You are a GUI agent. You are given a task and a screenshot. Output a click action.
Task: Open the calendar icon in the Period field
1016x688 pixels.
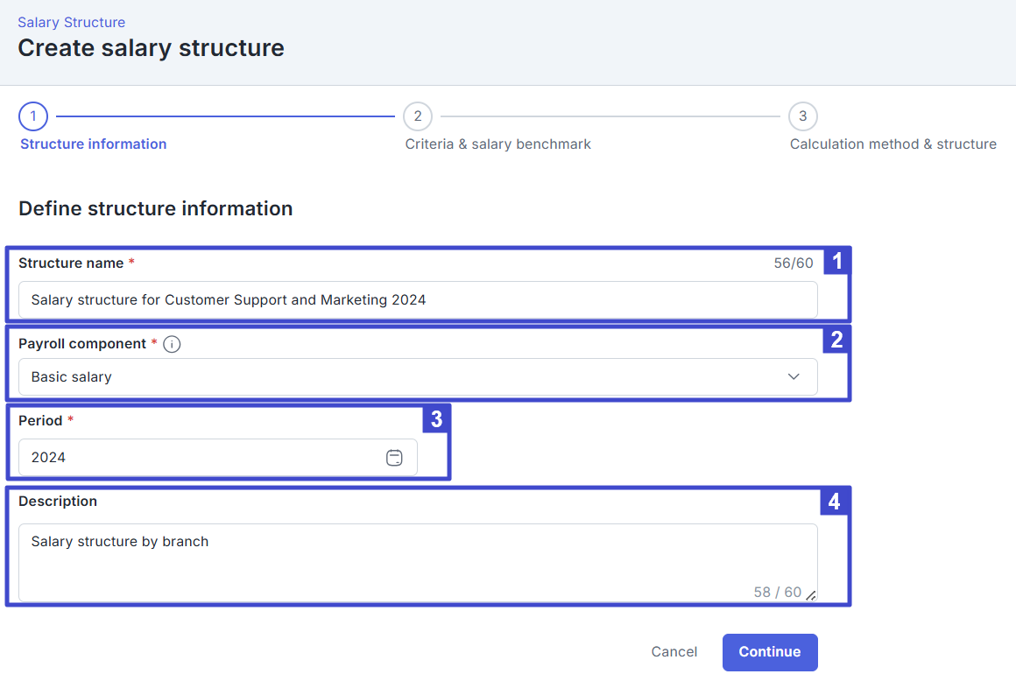(395, 457)
